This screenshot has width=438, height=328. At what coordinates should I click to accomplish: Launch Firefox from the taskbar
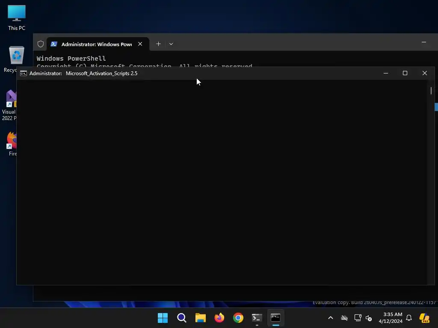coord(219,318)
